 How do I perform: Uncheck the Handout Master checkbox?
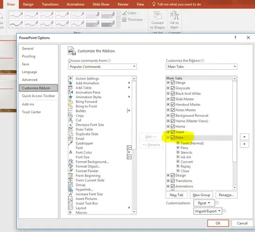[173, 105]
